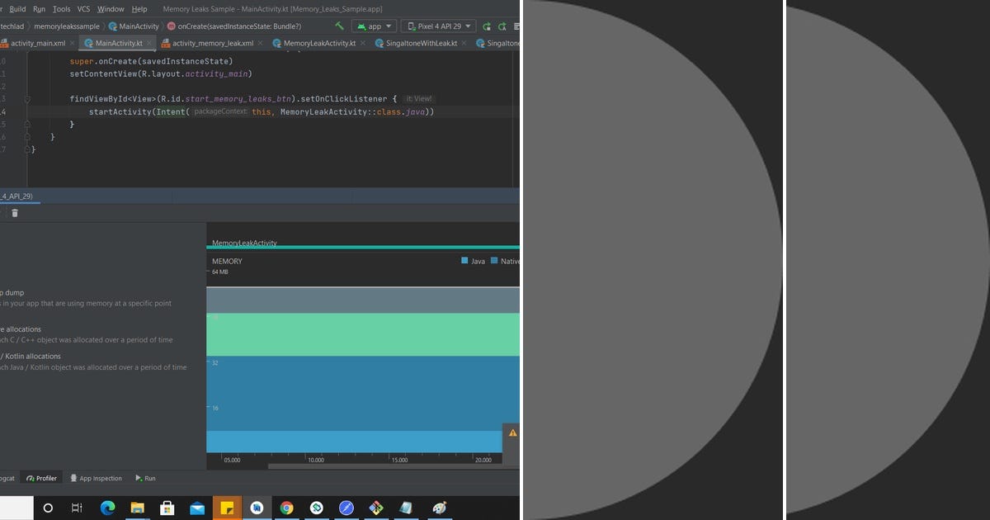Screen dimensions: 990x520
Task: Click the memoryleakssample breadcrumb
Action: coord(66,26)
